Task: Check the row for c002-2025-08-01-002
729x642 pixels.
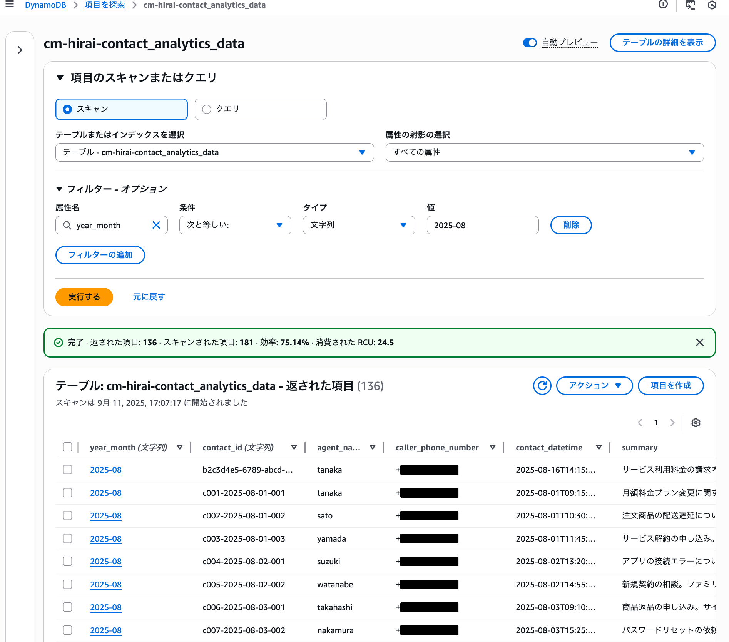Action: [x=67, y=515]
